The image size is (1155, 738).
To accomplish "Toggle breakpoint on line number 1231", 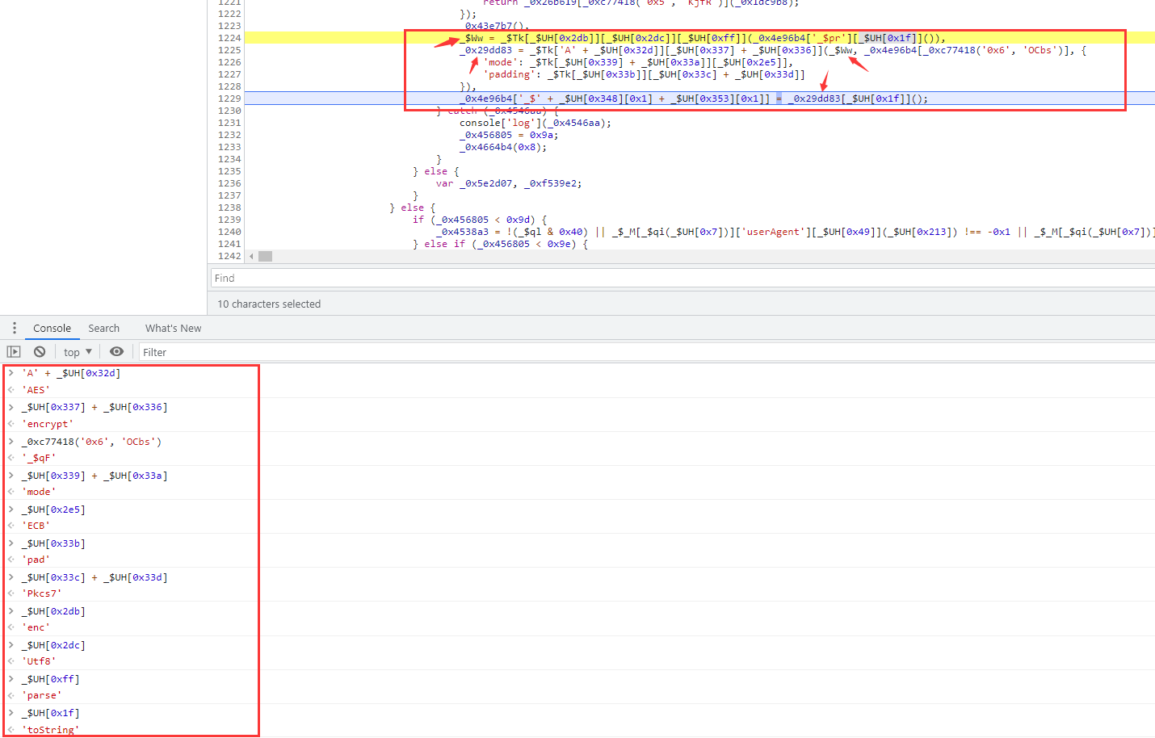I will pos(229,123).
